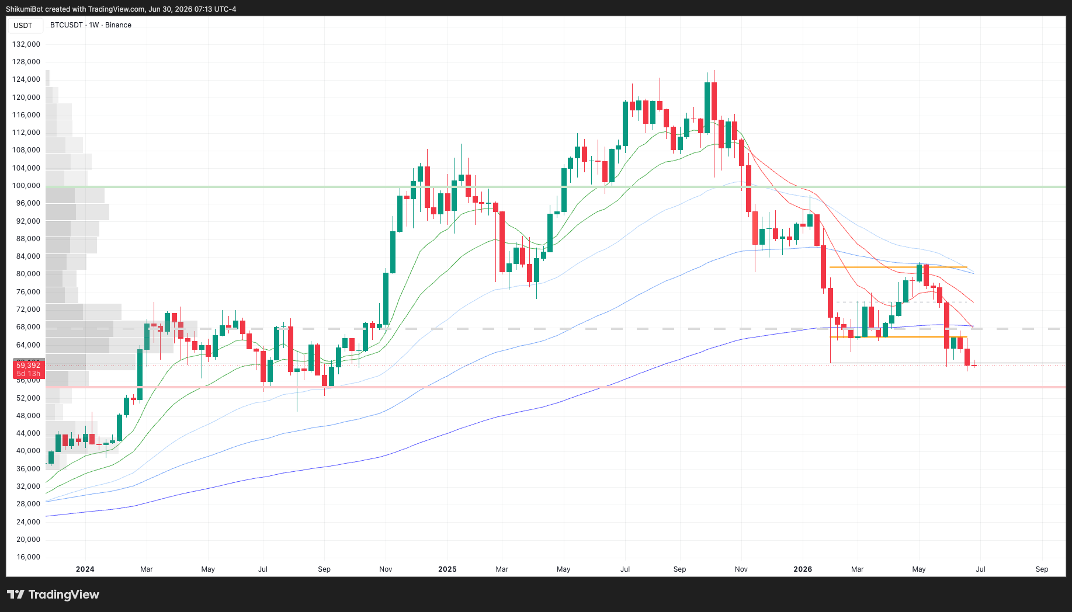Screen dimensions: 1072x612
Task: Click the TradingView logo at bottom left
Action: pyautogui.click(x=53, y=594)
